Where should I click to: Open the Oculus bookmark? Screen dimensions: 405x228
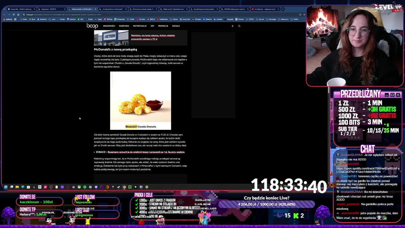tap(61, 19)
